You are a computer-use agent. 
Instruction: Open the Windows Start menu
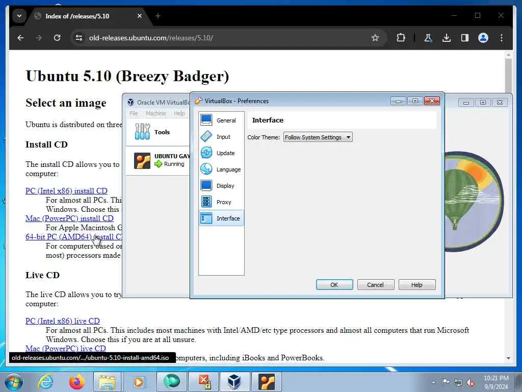[13, 382]
